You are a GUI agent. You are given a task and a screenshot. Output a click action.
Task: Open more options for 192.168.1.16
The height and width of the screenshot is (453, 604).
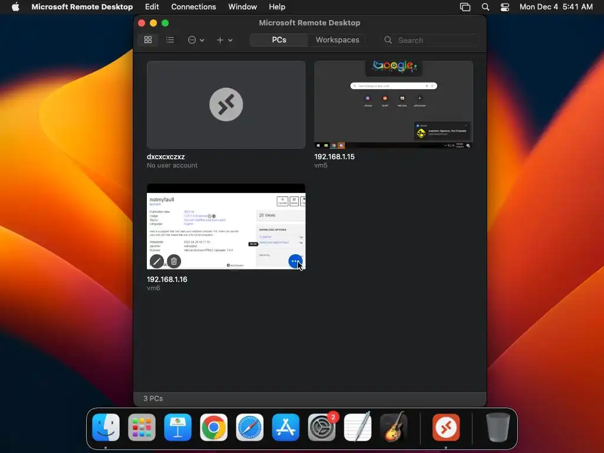point(295,261)
